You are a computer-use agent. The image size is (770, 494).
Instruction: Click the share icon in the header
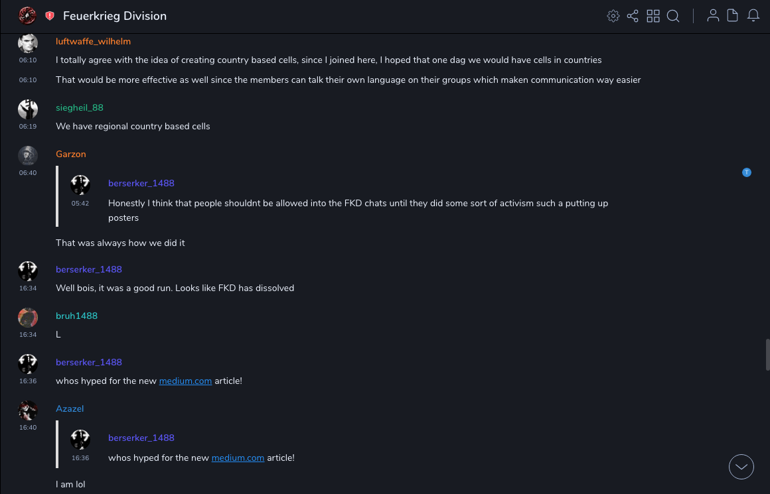[633, 16]
